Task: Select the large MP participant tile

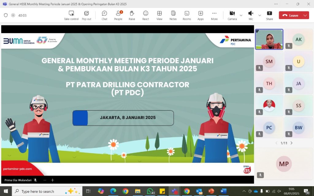Action: 284,164
